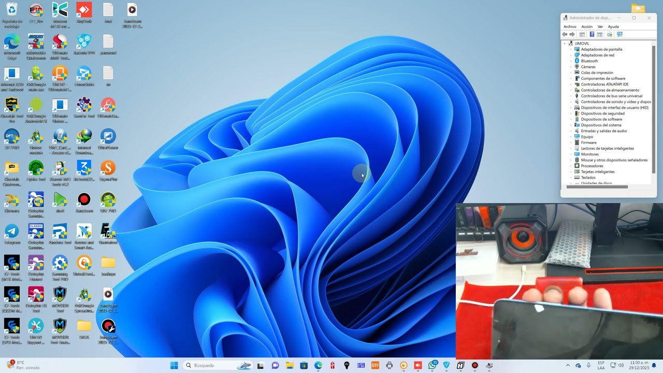663x373 pixels.
Task: Expand Adaptadores de red category
Action: click(x=571, y=55)
